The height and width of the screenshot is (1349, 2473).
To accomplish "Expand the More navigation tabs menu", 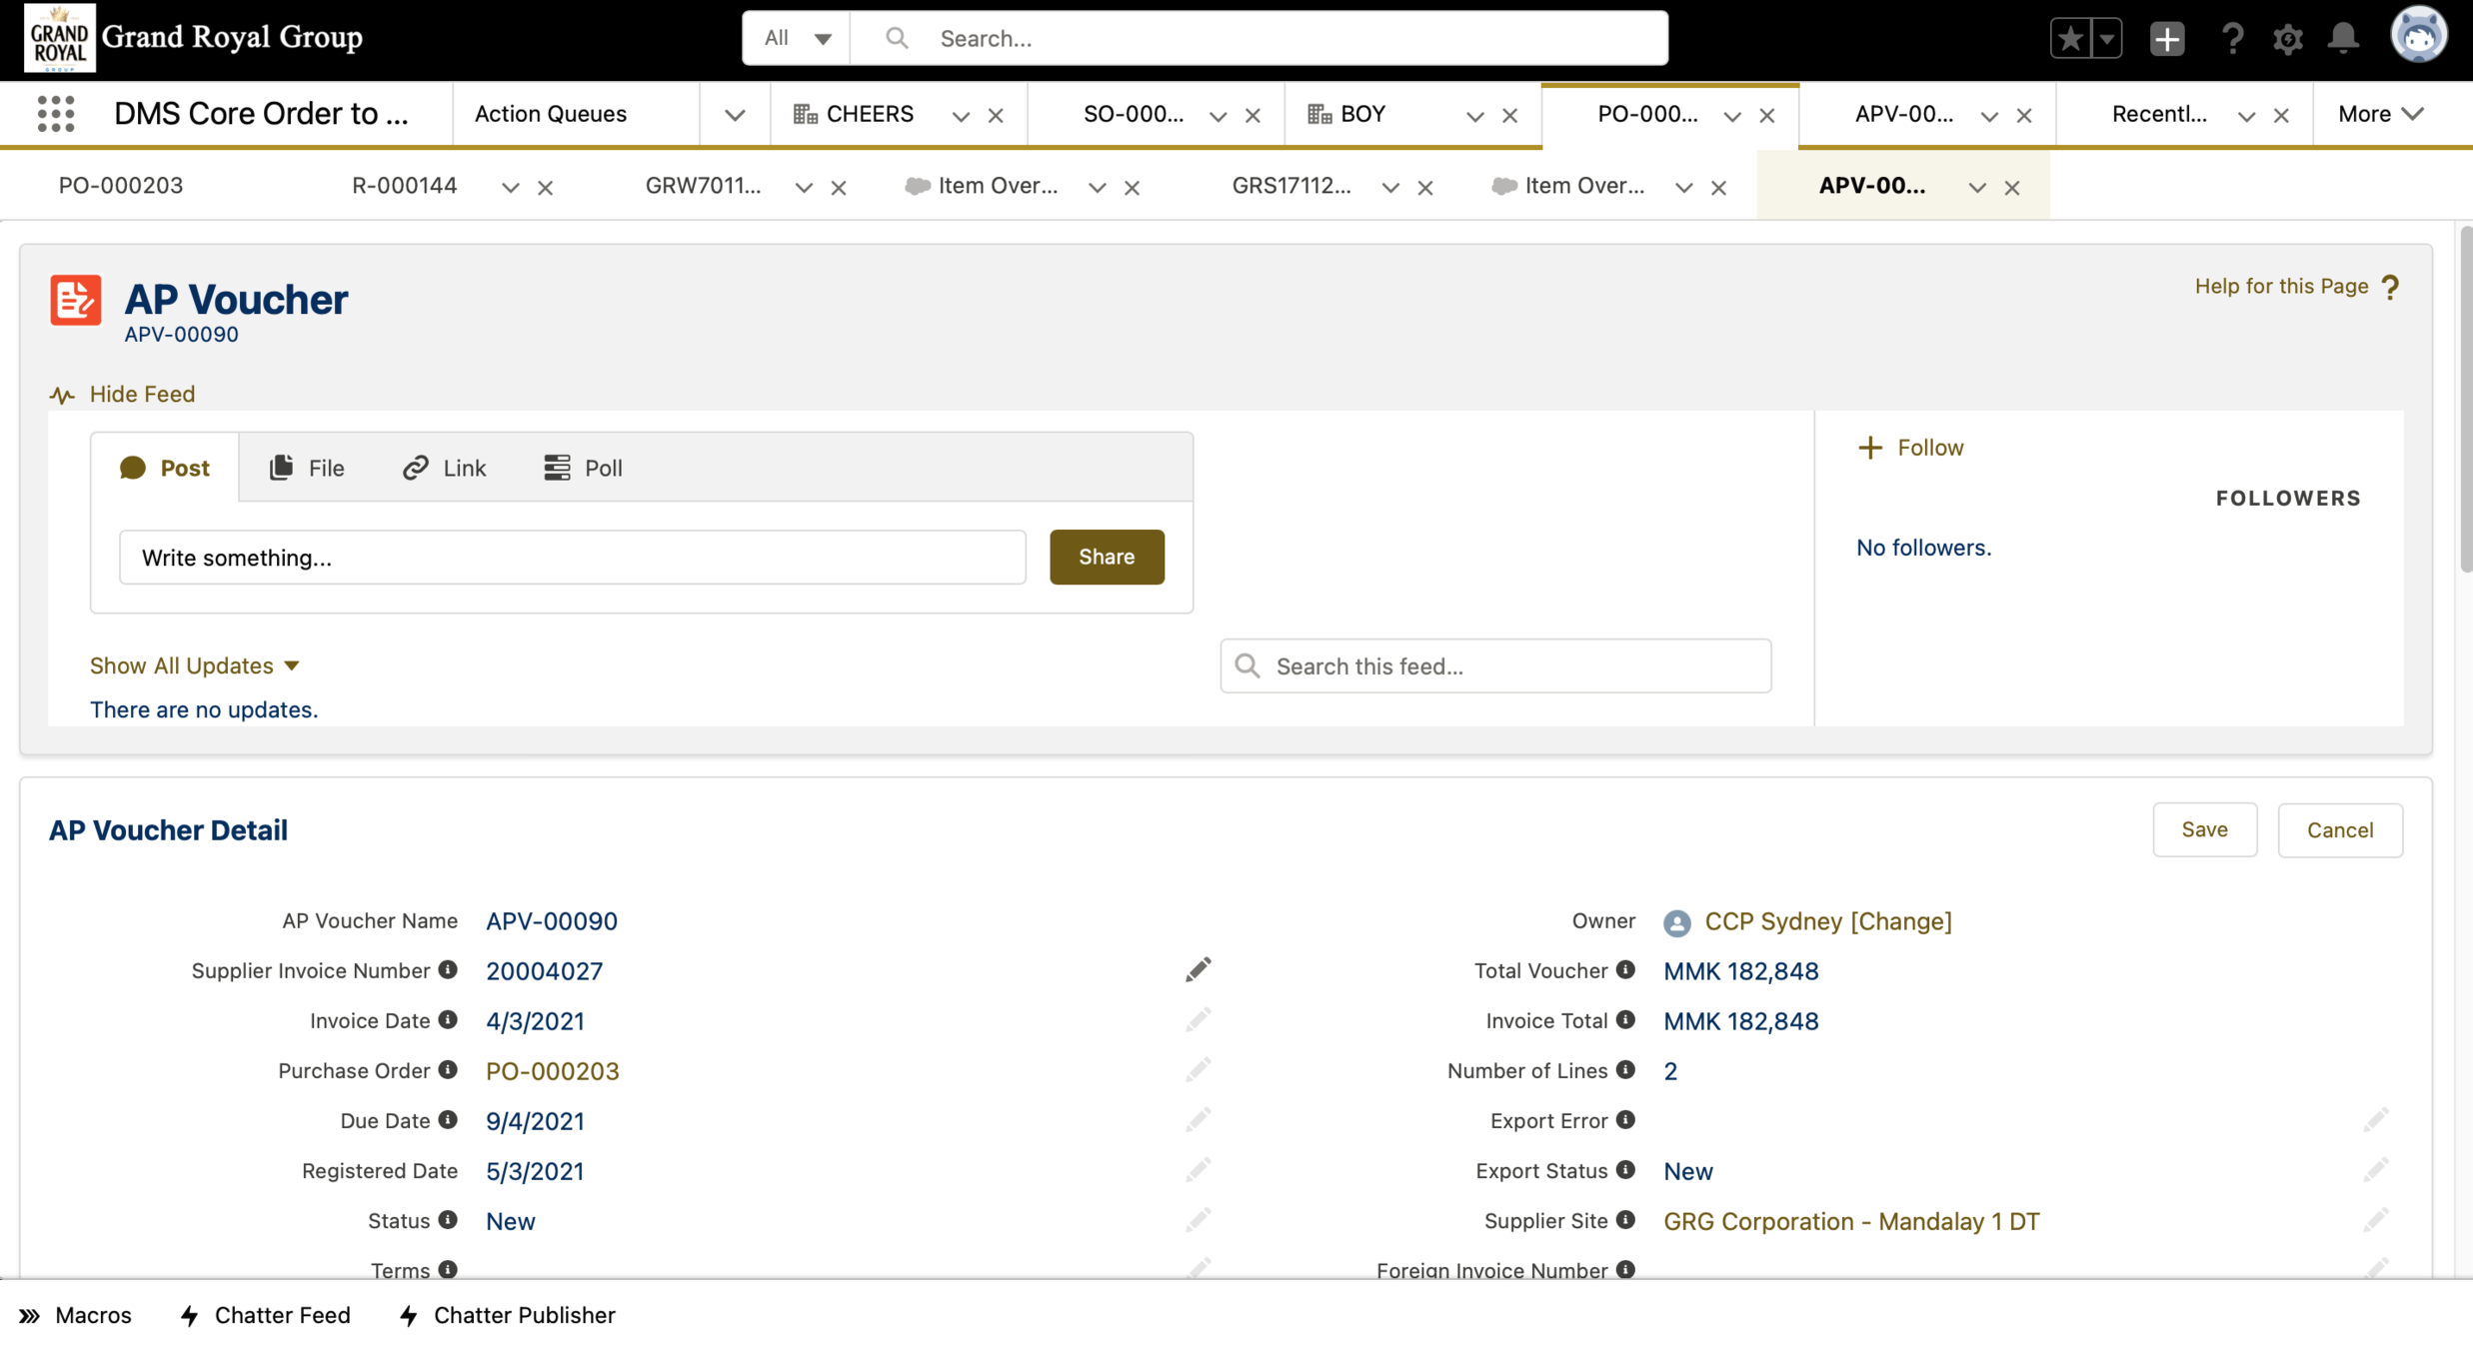I will coord(2381,114).
